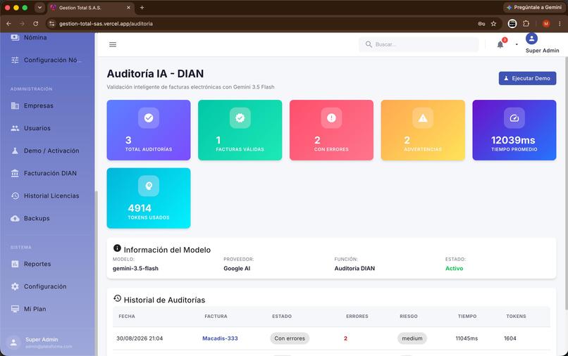Click the Historial Licencias clock icon
The width and height of the screenshot is (568, 356).
click(x=15, y=196)
